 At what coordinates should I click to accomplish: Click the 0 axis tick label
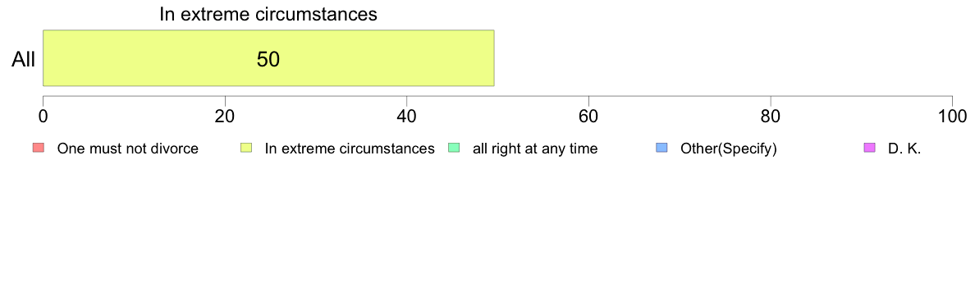click(x=43, y=116)
